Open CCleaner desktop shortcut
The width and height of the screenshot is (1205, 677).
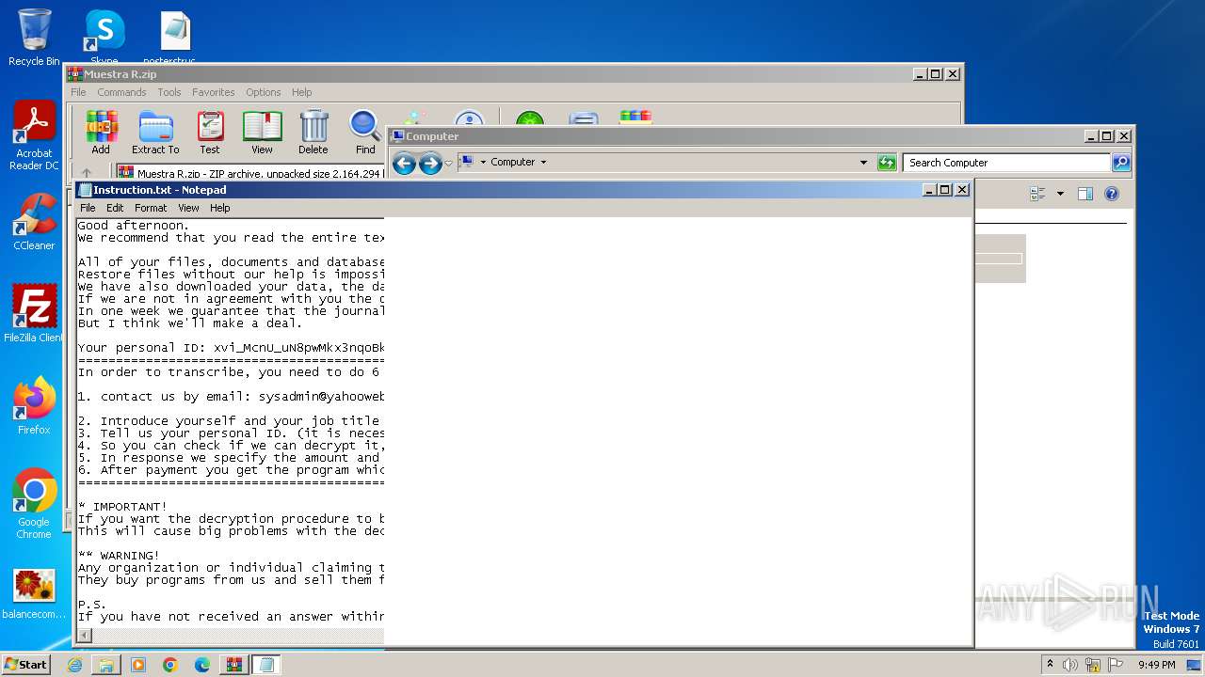point(34,222)
